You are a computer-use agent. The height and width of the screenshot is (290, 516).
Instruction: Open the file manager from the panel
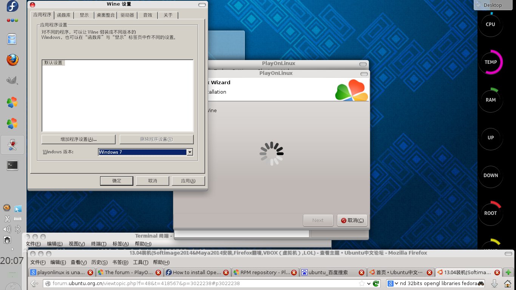[12, 39]
